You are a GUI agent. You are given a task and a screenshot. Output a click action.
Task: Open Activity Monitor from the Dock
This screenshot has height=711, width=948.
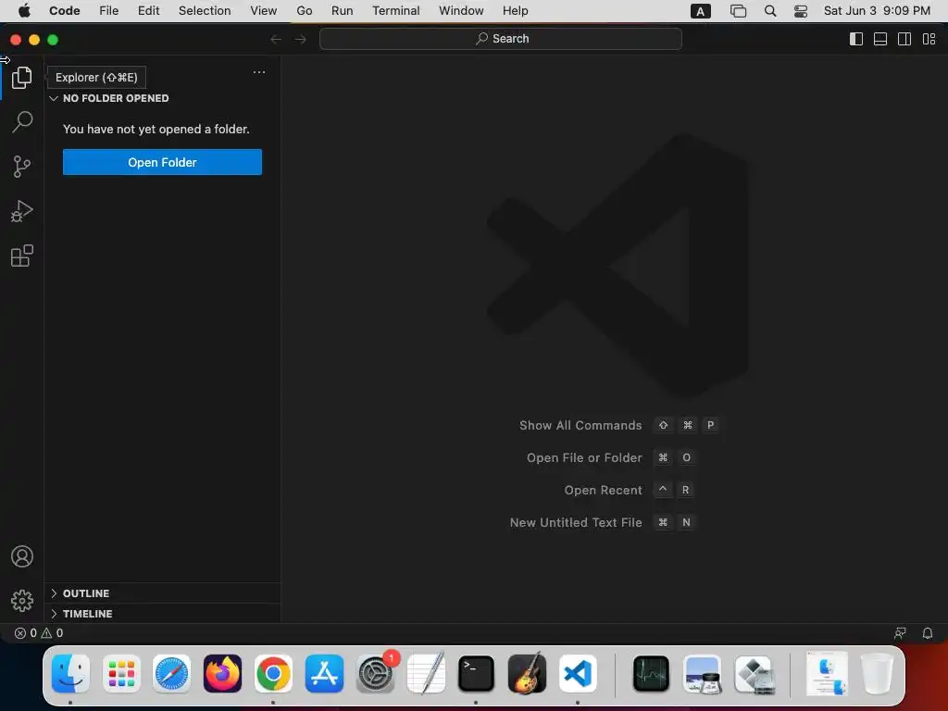tap(651, 673)
